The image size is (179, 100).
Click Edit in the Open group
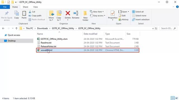122,16
